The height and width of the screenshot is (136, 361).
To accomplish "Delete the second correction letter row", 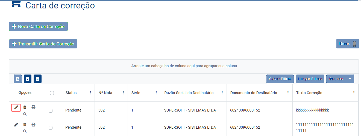I will 25,125.
